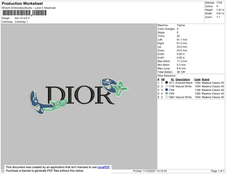Click the Width value '4.81 in'

click(220, 13)
